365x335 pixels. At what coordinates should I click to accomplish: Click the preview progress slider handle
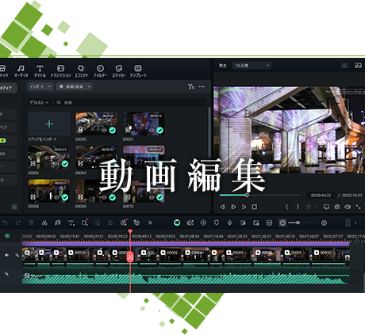[x=247, y=195]
